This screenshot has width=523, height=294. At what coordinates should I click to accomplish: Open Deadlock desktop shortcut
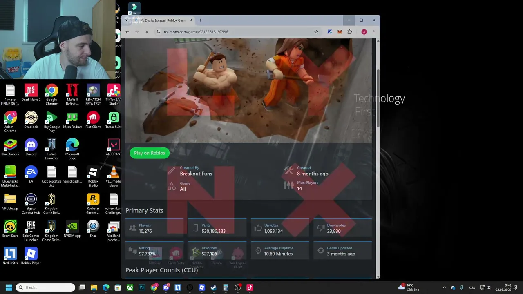pos(31,120)
